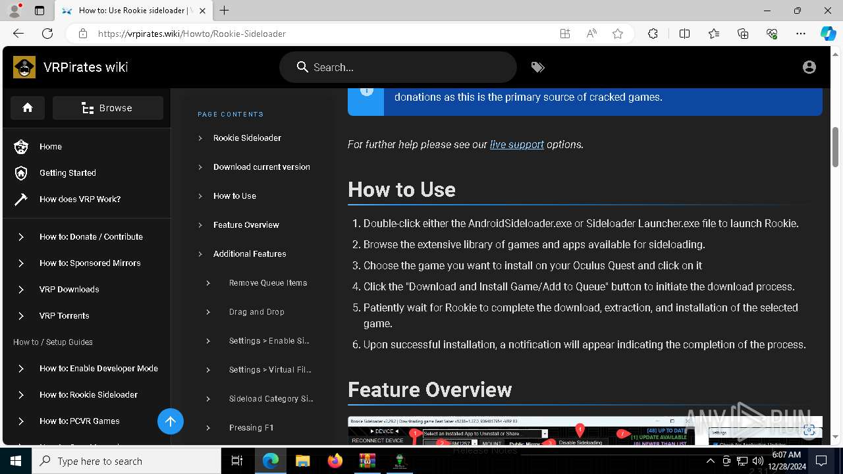Open the tags icon beside search
This screenshot has width=843, height=474.
(538, 67)
